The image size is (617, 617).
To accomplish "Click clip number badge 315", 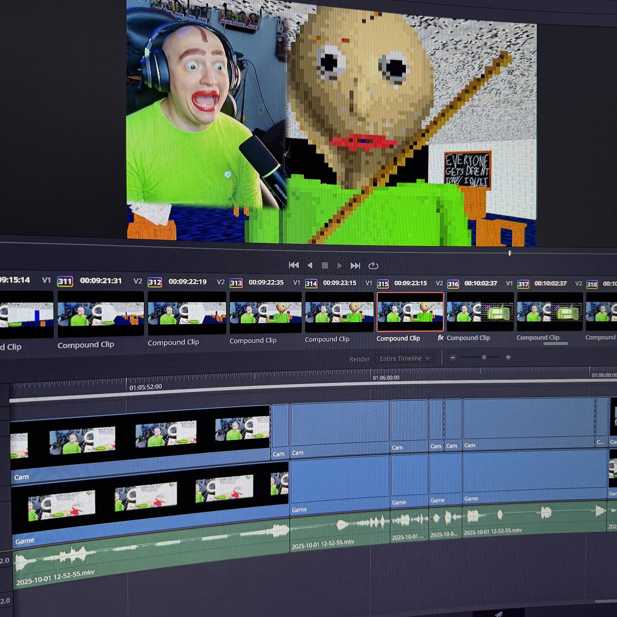I will pyautogui.click(x=383, y=283).
